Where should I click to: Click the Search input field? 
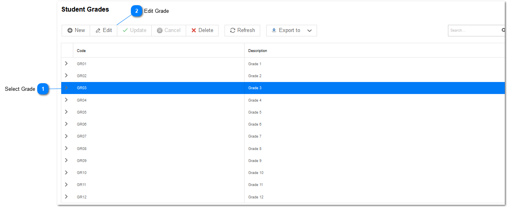474,30
